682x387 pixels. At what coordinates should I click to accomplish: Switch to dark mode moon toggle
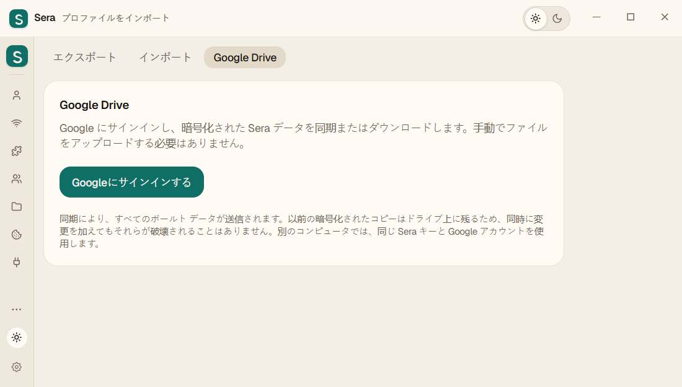click(x=557, y=19)
